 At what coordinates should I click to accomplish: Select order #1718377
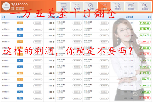point(6,61)
